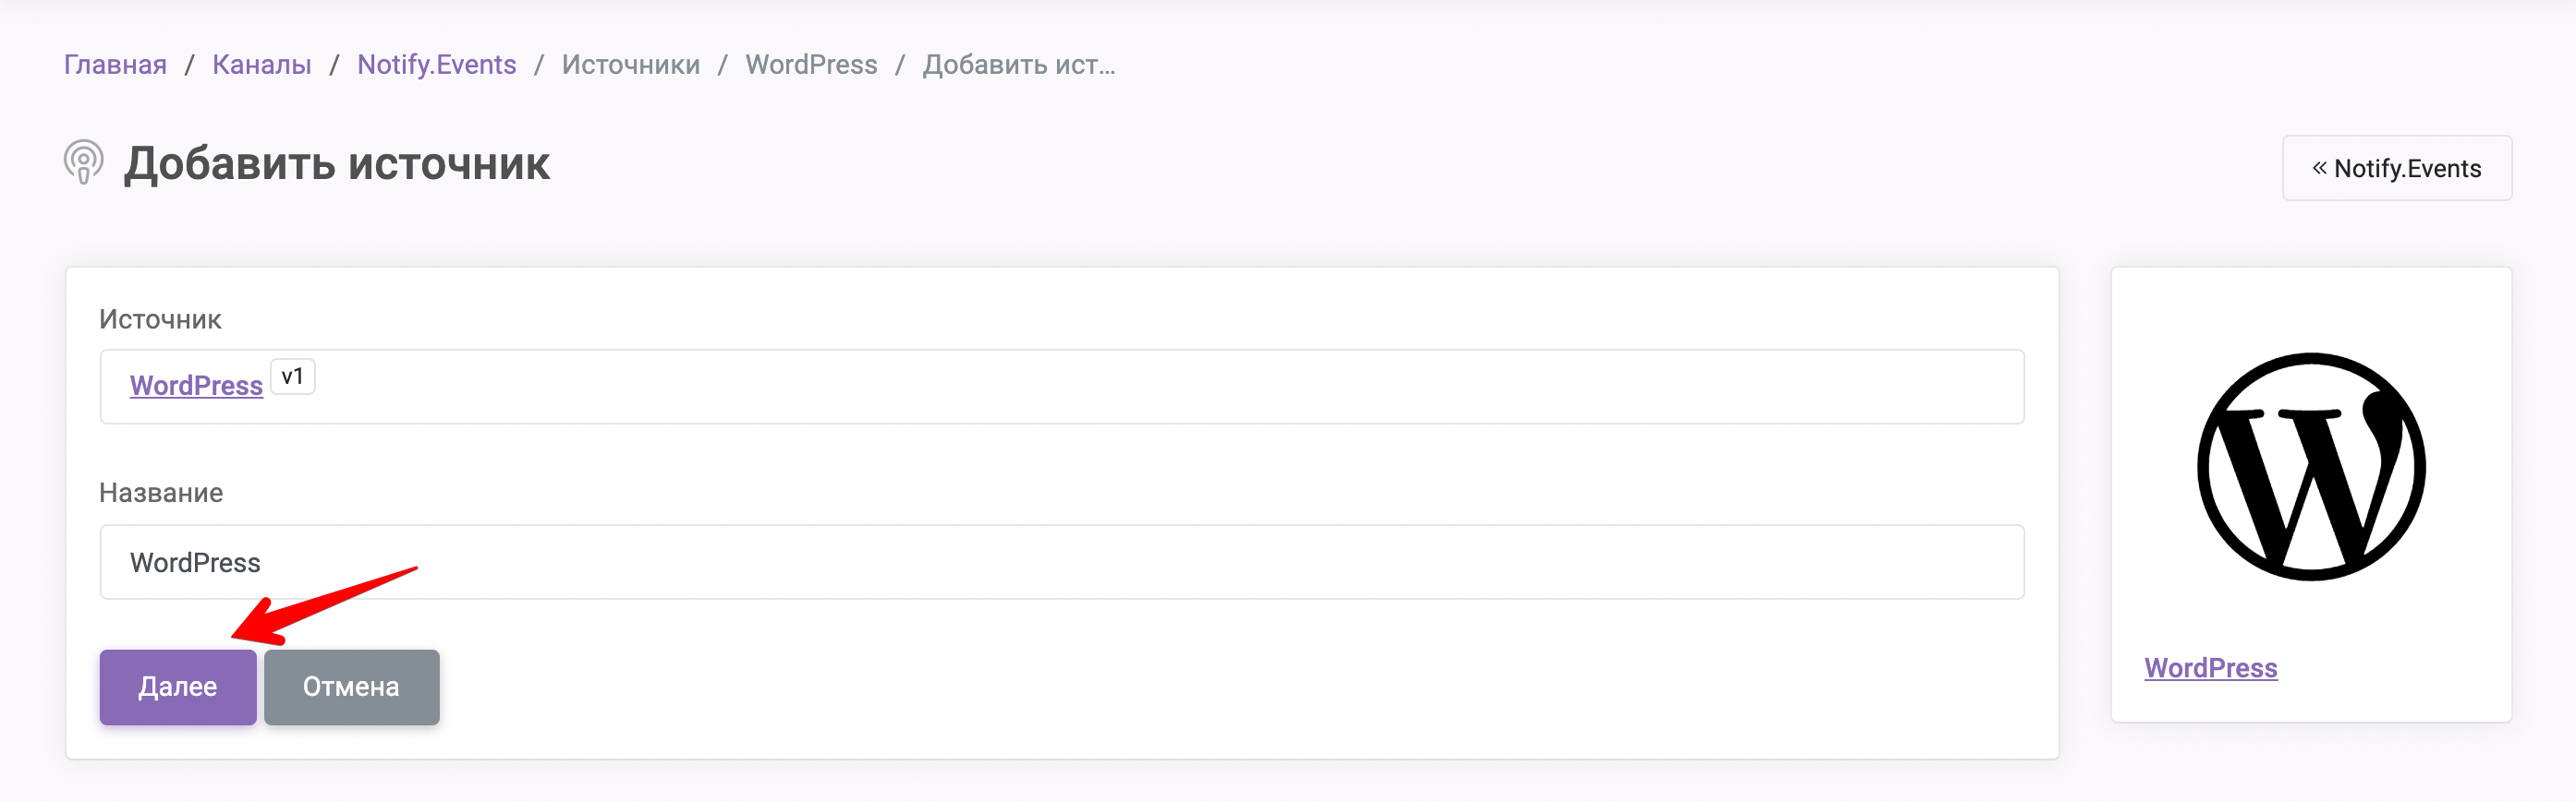Go back via the Notify.Events button

2397,168
